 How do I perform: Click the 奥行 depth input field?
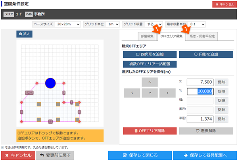coord(200,110)
